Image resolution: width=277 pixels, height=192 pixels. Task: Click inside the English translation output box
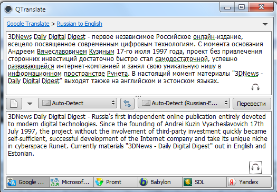[x=139, y=143]
